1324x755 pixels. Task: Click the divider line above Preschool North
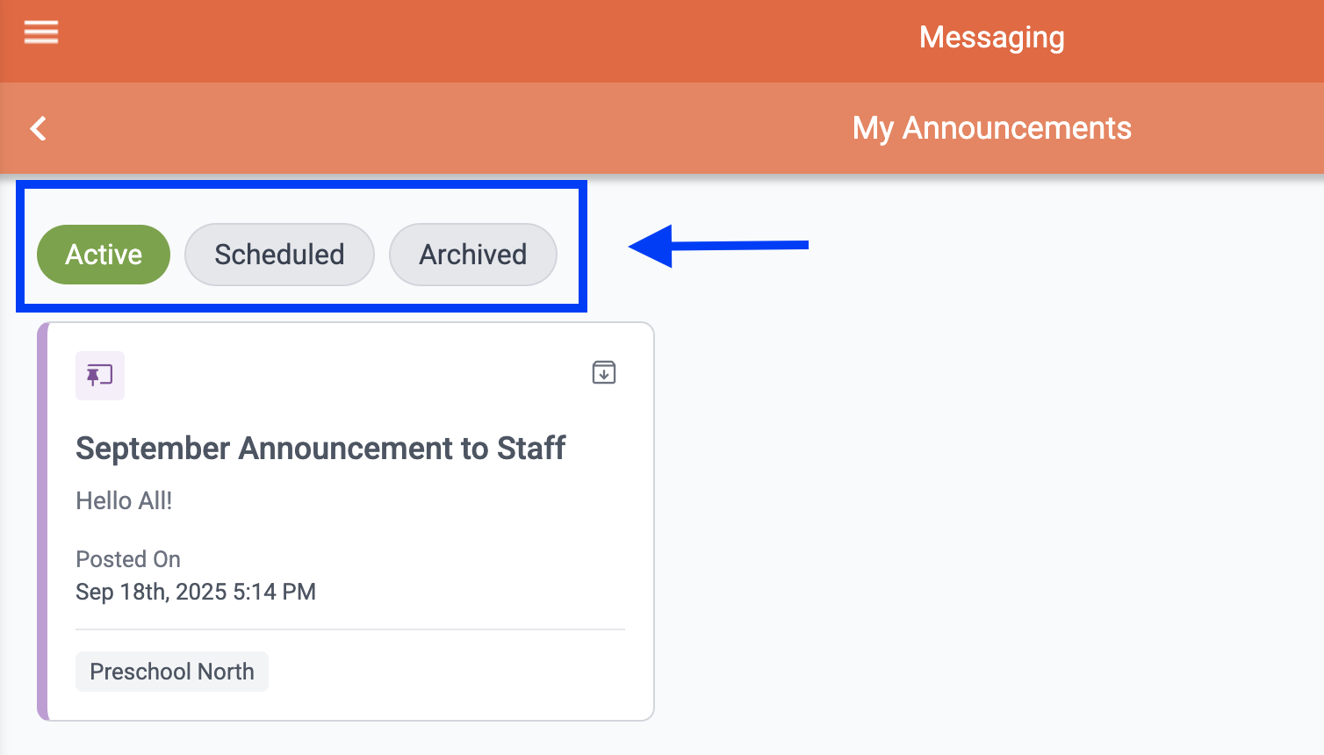click(x=349, y=629)
